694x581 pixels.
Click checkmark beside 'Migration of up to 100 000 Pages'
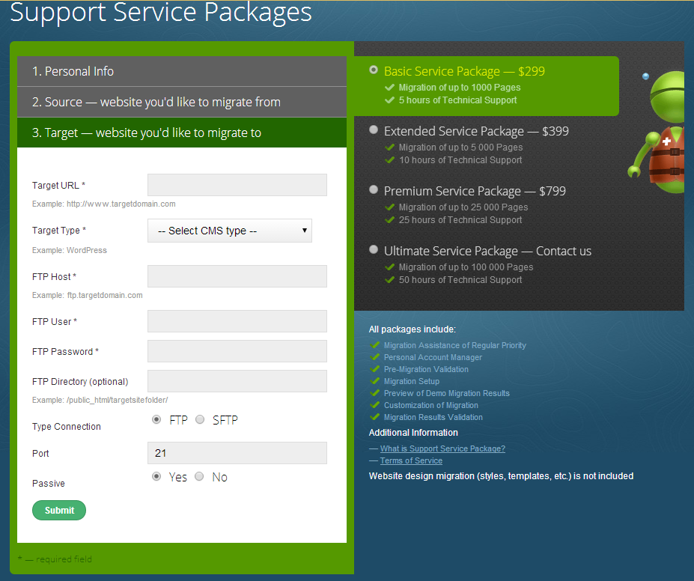[x=389, y=267]
